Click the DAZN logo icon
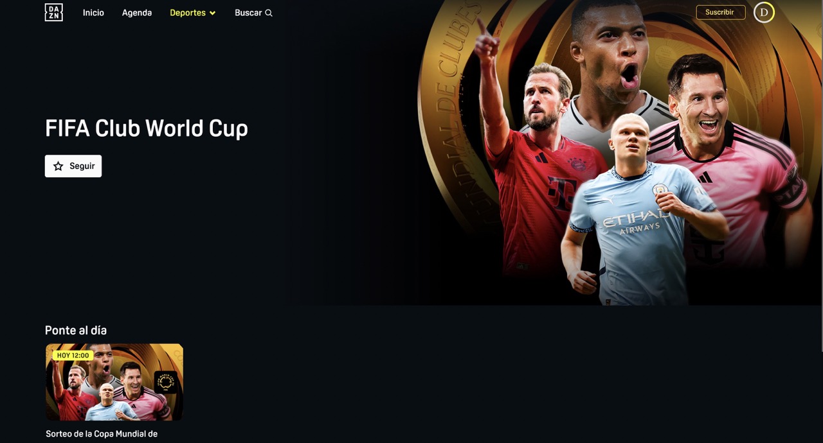The image size is (823, 443). [53, 12]
